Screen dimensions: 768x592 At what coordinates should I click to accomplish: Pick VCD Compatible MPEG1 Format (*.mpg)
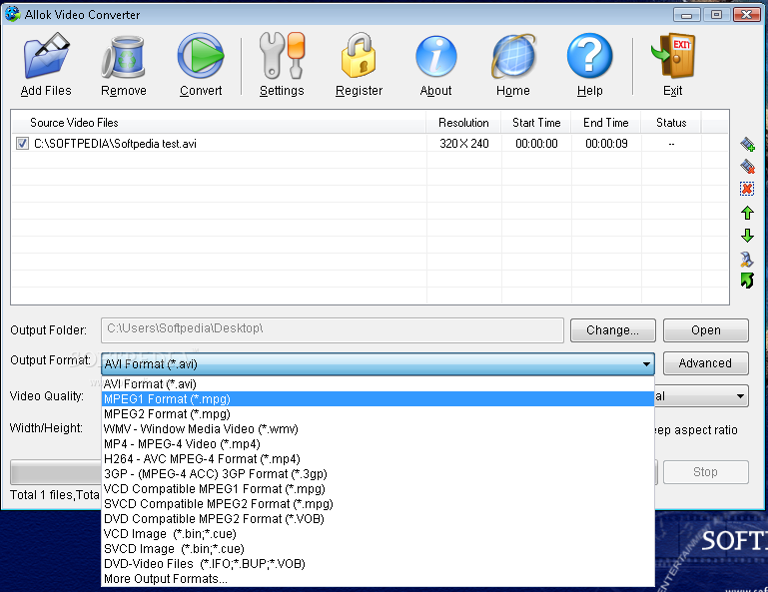pos(378,489)
